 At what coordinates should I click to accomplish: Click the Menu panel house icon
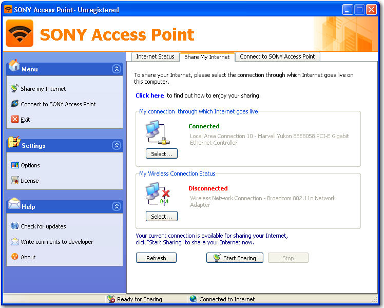tap(14, 65)
